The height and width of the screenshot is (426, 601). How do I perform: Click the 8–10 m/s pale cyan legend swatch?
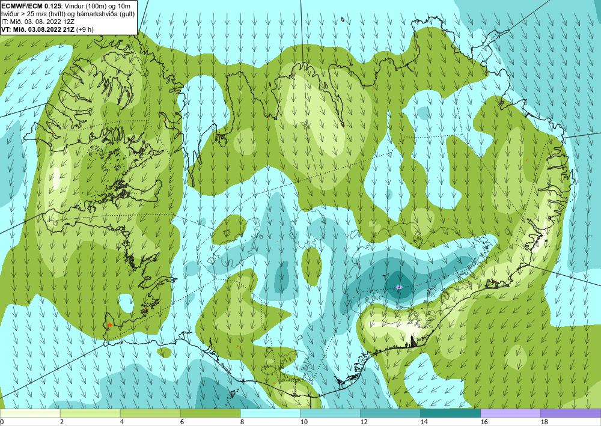tap(270, 413)
